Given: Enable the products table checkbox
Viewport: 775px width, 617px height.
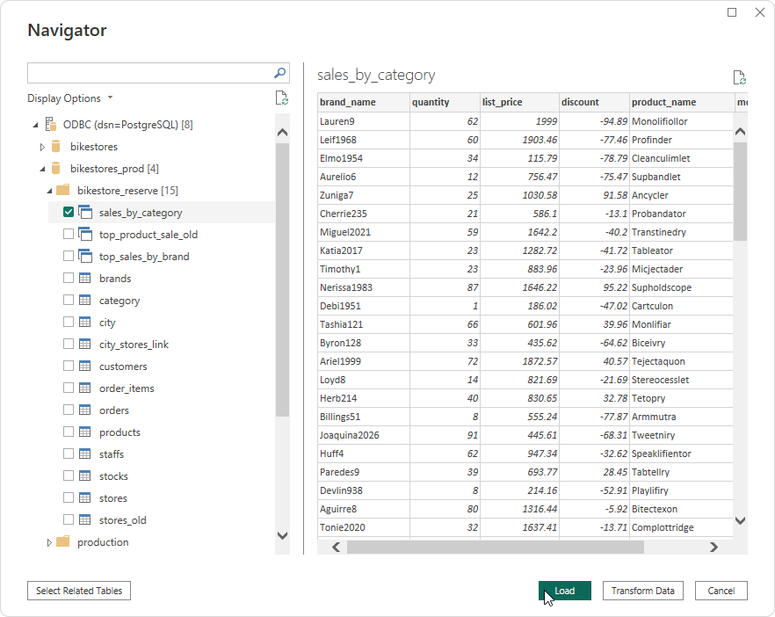Looking at the screenshot, I should (x=69, y=432).
